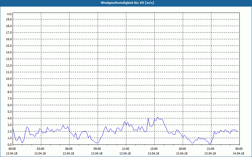
Task: Select the 5,0 y-axis value
Action: (x=9, y=112)
